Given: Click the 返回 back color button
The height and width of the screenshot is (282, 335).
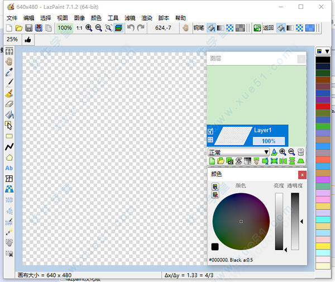Looking at the screenshot, I should tap(269, 28).
